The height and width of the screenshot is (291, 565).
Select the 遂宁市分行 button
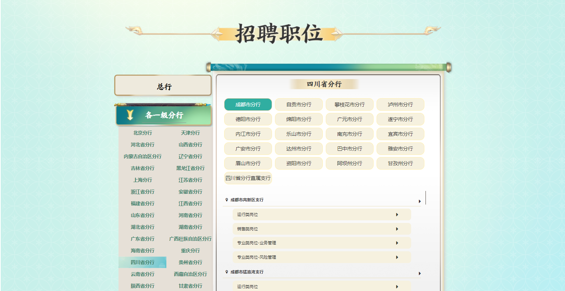(x=400, y=119)
